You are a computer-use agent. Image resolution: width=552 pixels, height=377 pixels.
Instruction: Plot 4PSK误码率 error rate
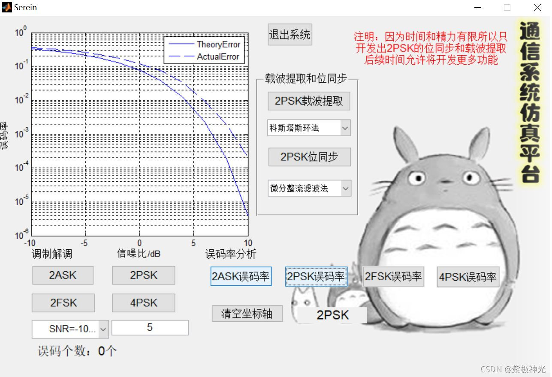pos(468,277)
